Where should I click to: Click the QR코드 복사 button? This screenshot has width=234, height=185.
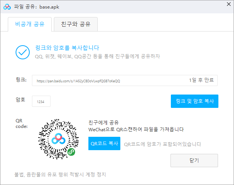(x=104, y=143)
